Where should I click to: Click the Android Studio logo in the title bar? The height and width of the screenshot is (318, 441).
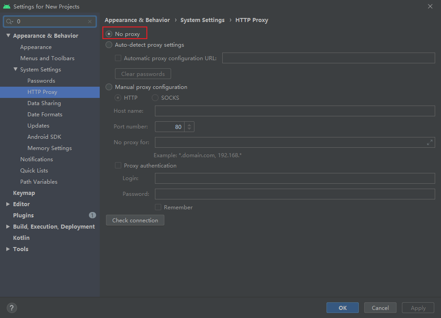point(7,6)
